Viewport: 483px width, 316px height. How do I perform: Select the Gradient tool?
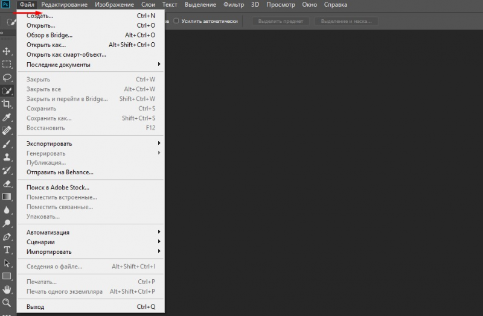pos(7,197)
